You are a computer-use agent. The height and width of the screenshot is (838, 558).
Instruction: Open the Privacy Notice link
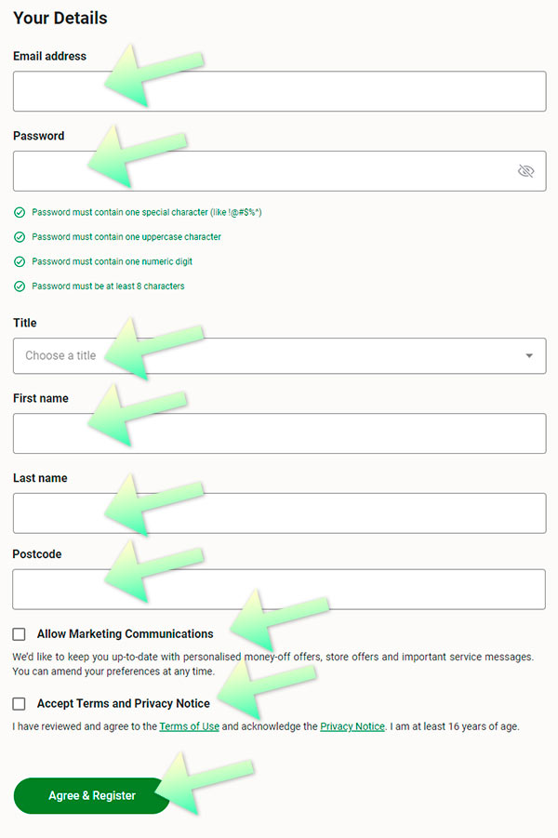352,726
